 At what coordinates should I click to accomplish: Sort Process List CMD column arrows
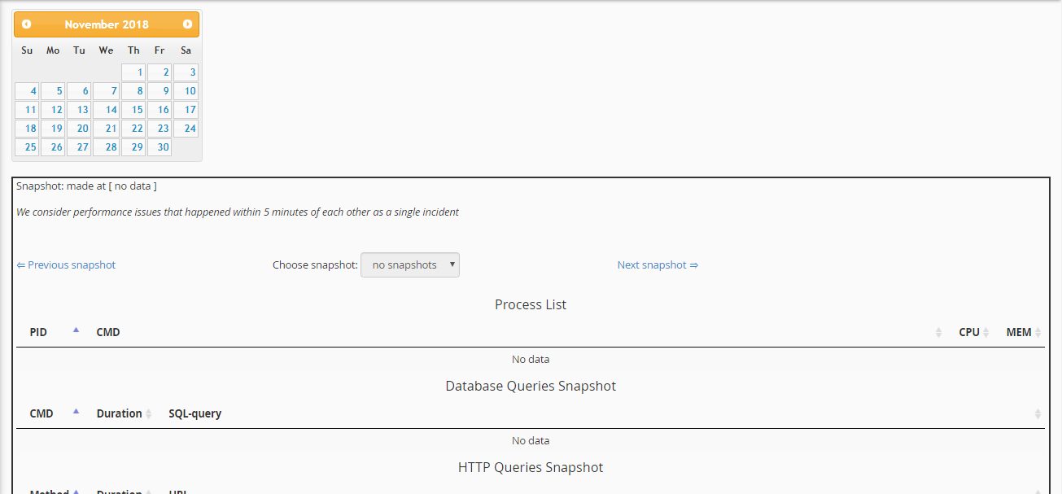click(938, 332)
